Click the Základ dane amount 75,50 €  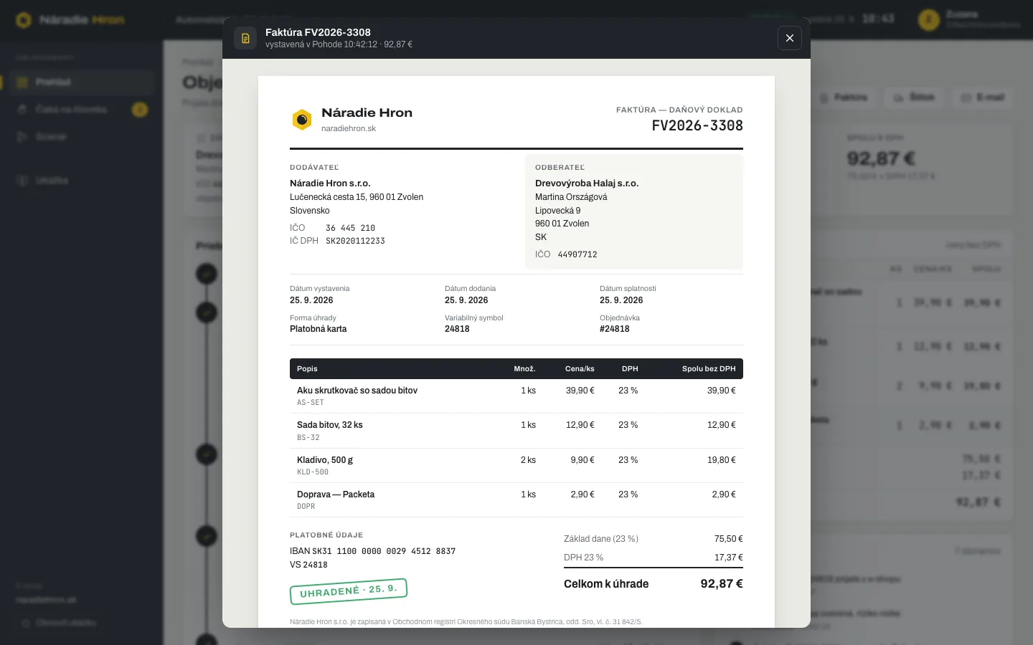pyautogui.click(x=728, y=539)
